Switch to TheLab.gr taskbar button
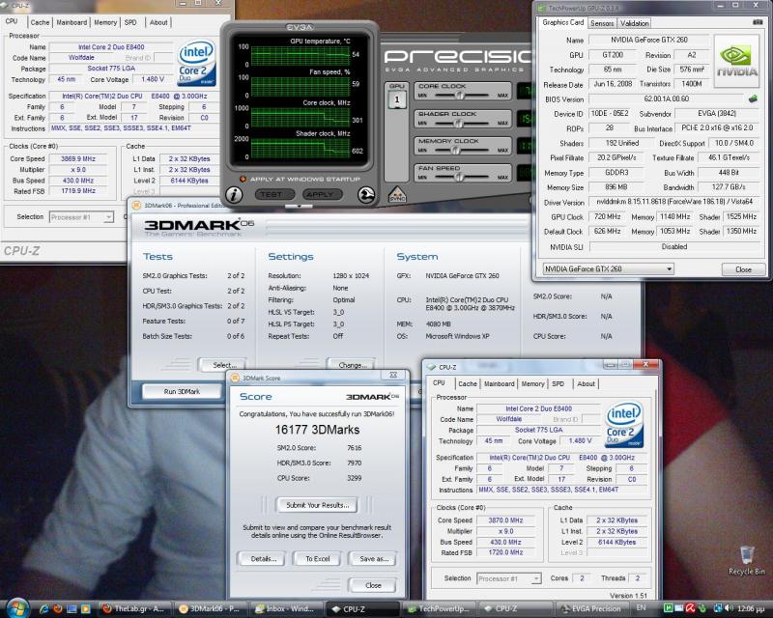773x618 pixels. pos(134,609)
